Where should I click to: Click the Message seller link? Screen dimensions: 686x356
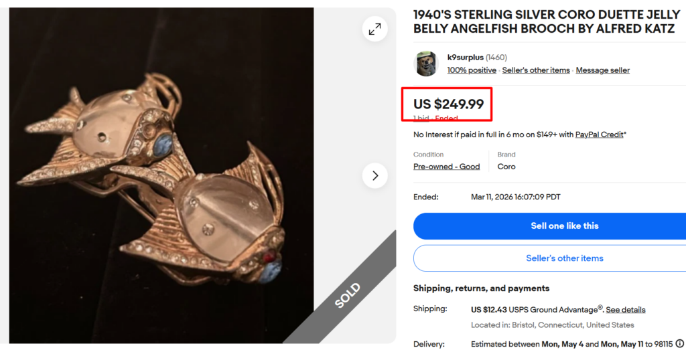click(602, 70)
